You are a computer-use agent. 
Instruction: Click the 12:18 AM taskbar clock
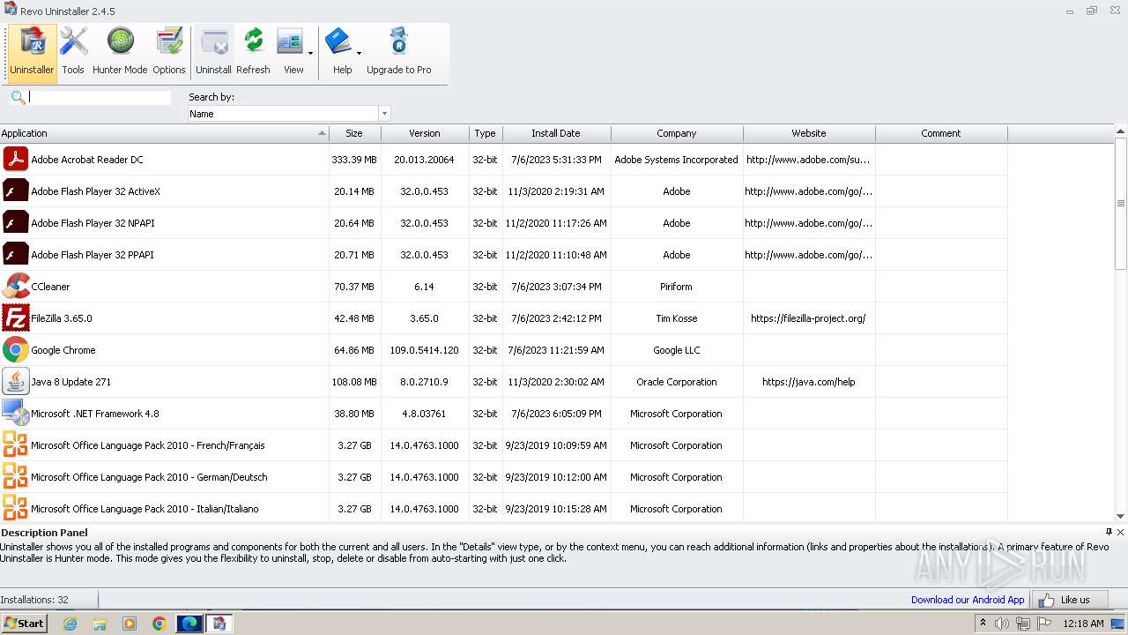tap(1083, 624)
